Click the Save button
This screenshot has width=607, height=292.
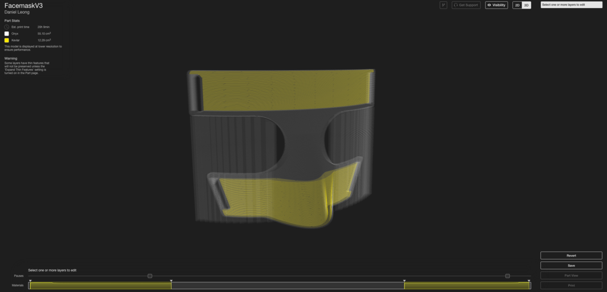(x=571, y=265)
